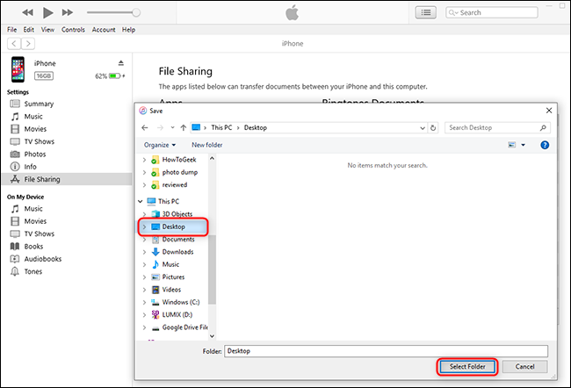Viewport: 571px width, 388px height.
Task: Open the Organize dropdown menu
Action: [x=160, y=145]
